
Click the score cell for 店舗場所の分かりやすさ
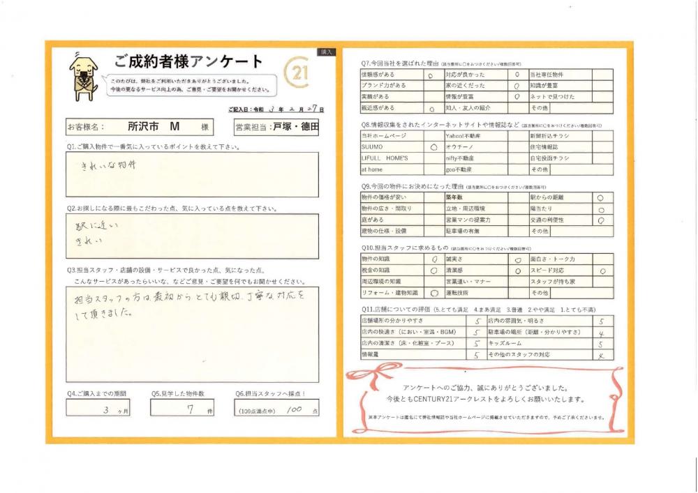tap(476, 321)
